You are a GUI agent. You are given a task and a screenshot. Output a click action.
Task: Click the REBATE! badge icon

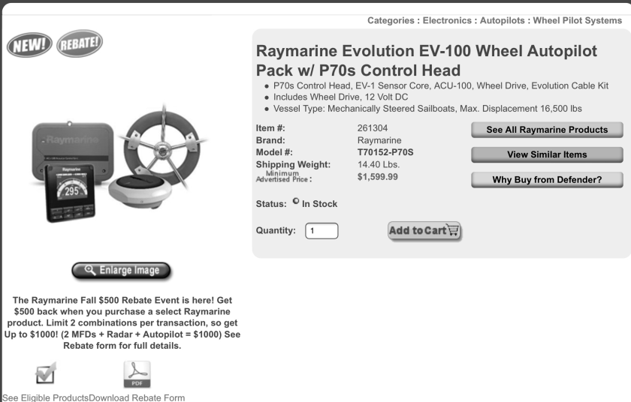79,45
